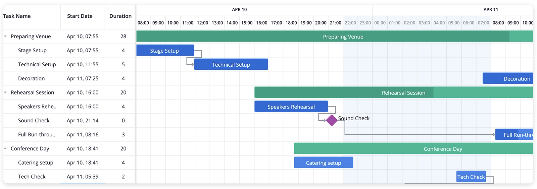Click the 16:00 hour header cell
Image resolution: width=537 pixels, height=189 pixels.
[x=261, y=23]
